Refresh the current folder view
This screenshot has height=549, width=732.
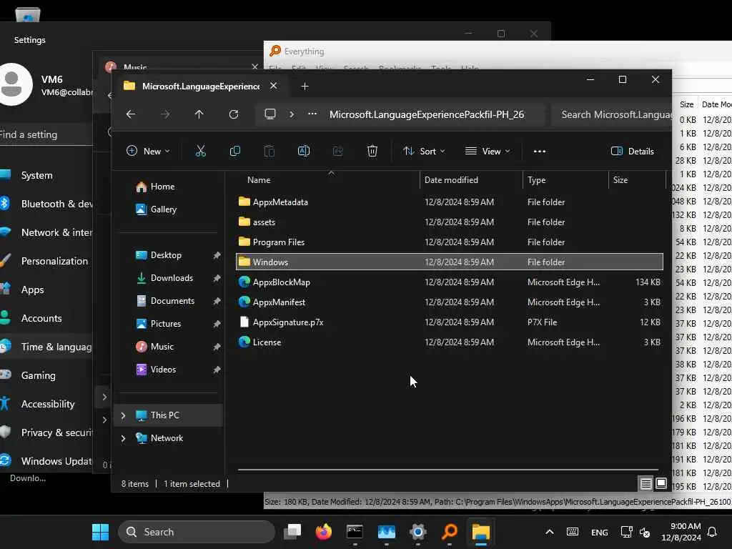(234, 114)
